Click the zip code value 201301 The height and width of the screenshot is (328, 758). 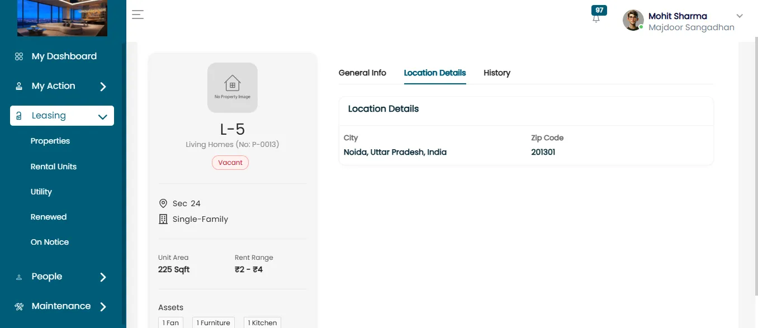click(543, 152)
